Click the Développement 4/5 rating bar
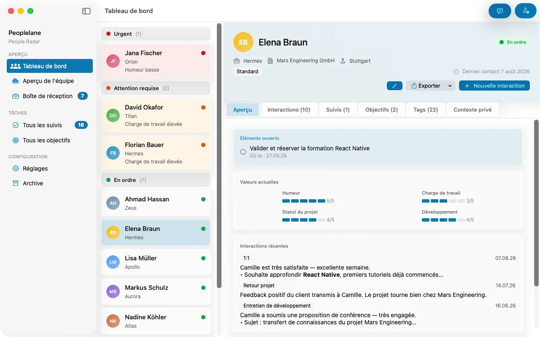 [443, 220]
